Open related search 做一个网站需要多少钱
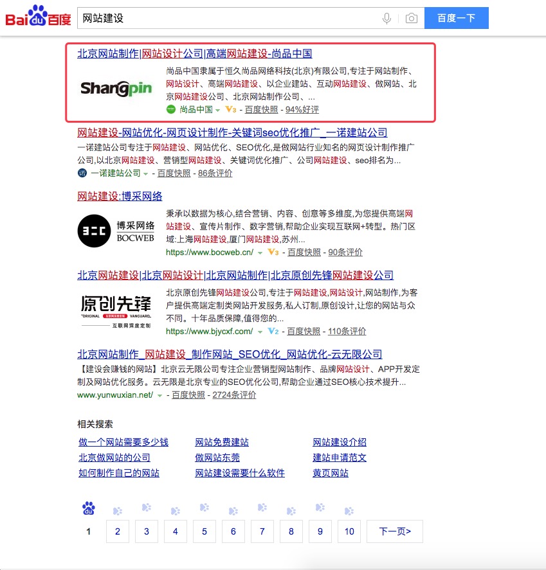 click(x=123, y=442)
